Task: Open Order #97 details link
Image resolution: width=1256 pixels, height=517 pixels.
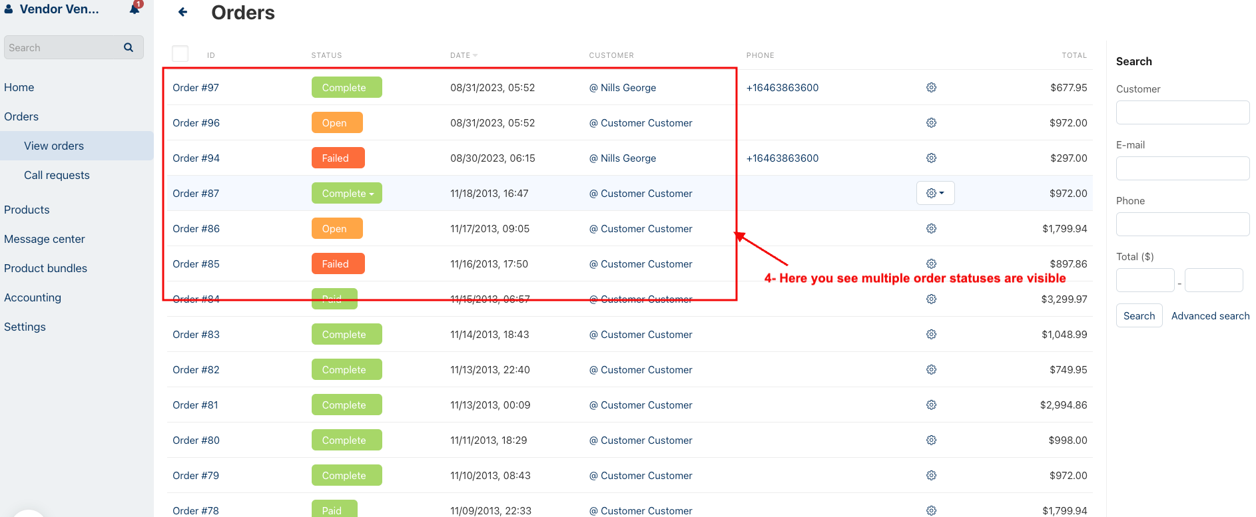Action: tap(196, 87)
